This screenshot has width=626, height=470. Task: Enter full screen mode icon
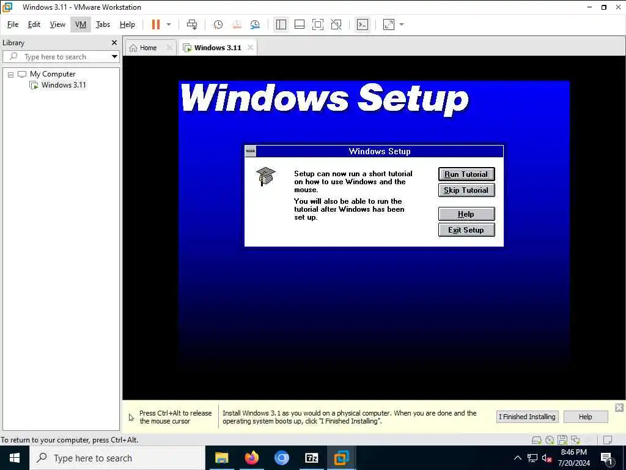tap(318, 24)
